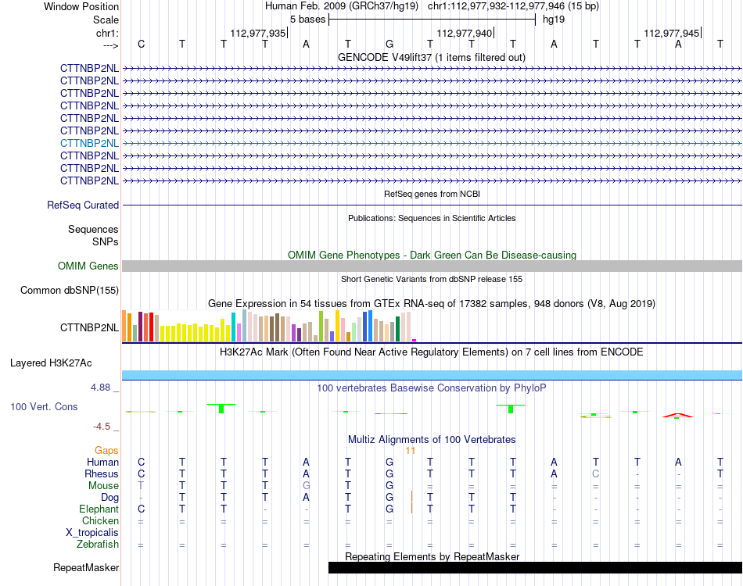743x586 pixels.
Task: Click the Layered H3K27Ac blue signal bar
Action: click(x=432, y=375)
